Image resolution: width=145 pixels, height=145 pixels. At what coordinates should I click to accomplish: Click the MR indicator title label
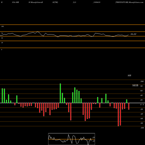coord(129,75)
